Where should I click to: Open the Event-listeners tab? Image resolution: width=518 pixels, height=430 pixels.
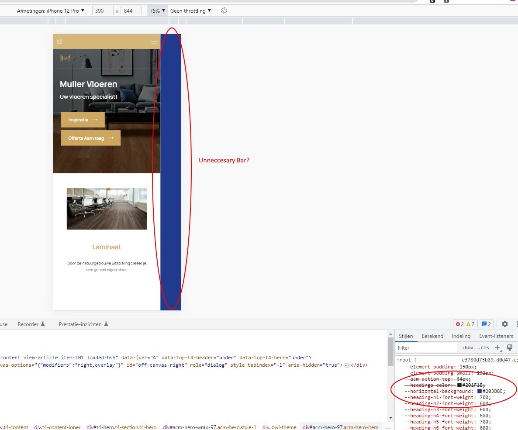click(x=496, y=336)
